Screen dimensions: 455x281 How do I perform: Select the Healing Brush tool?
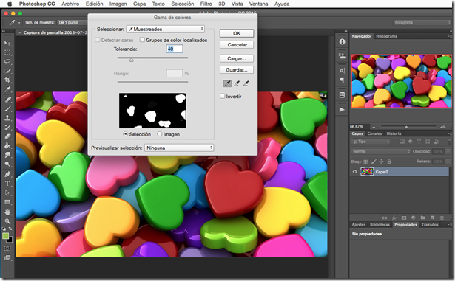click(x=7, y=100)
